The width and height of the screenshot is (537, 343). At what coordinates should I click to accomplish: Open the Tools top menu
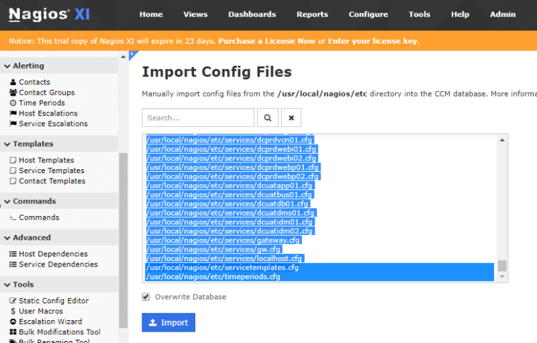420,14
